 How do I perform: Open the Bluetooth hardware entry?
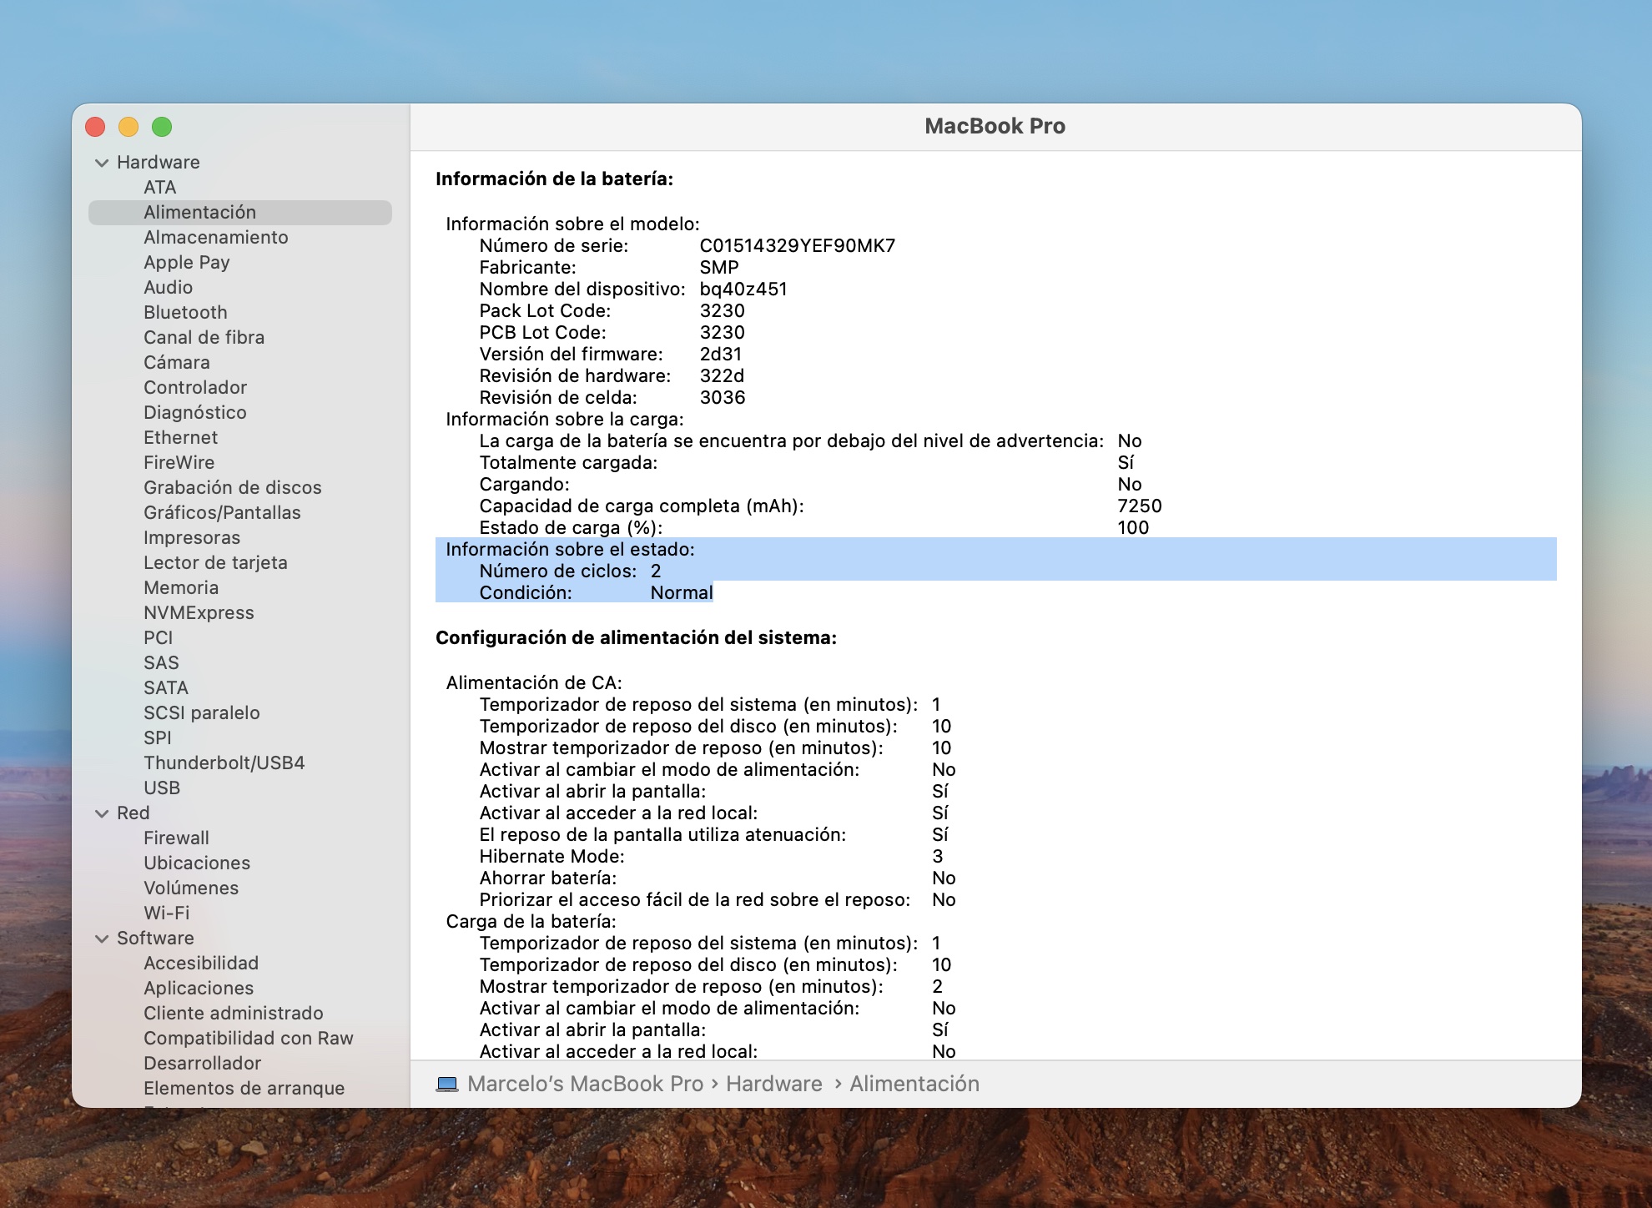pyautogui.click(x=185, y=313)
